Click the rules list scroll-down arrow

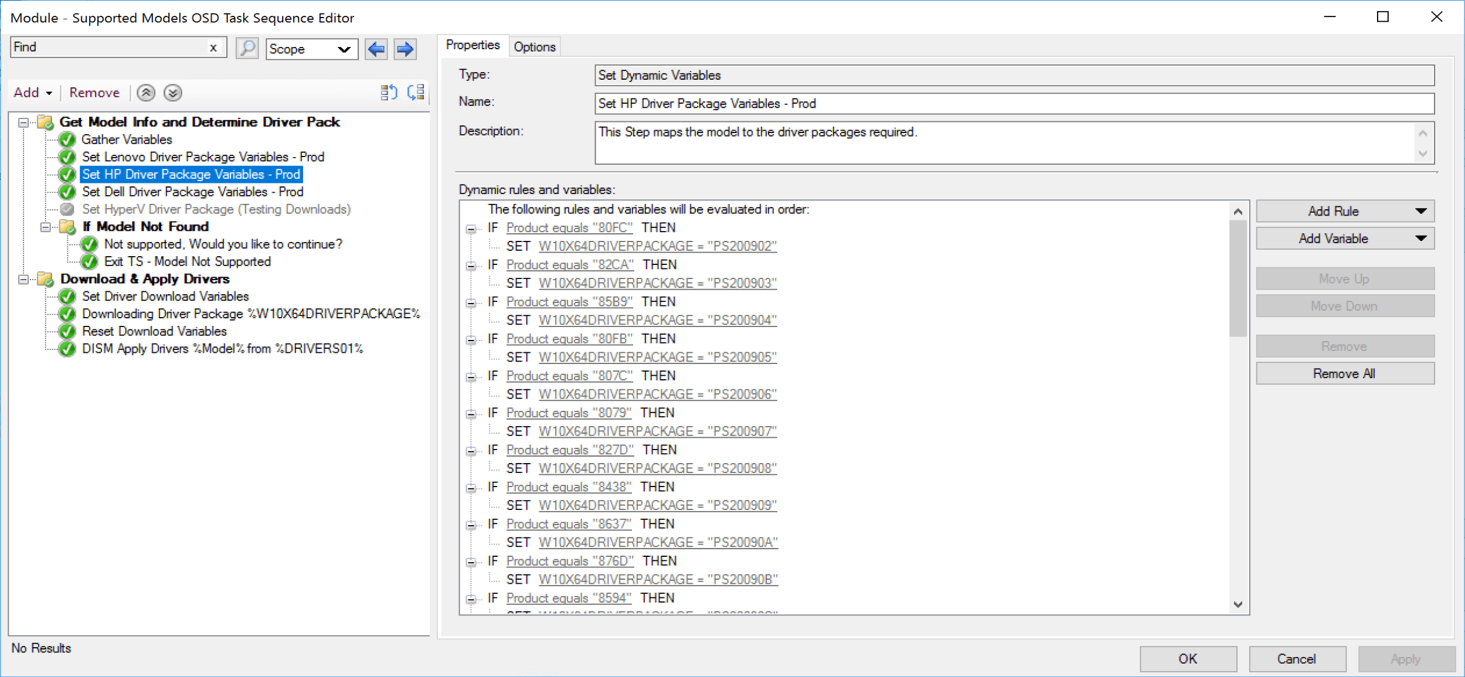[1238, 604]
